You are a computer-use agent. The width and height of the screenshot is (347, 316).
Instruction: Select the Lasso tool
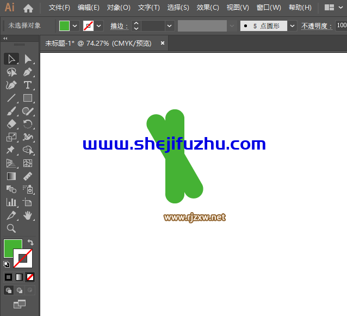pos(11,72)
